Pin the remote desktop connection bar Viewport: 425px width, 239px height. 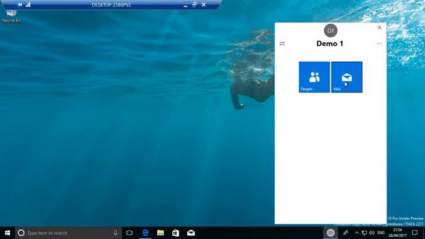pos(19,5)
